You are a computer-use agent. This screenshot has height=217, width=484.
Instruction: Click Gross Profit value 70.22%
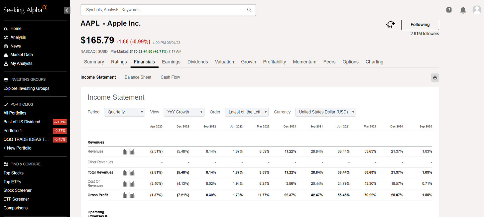coord(370,195)
